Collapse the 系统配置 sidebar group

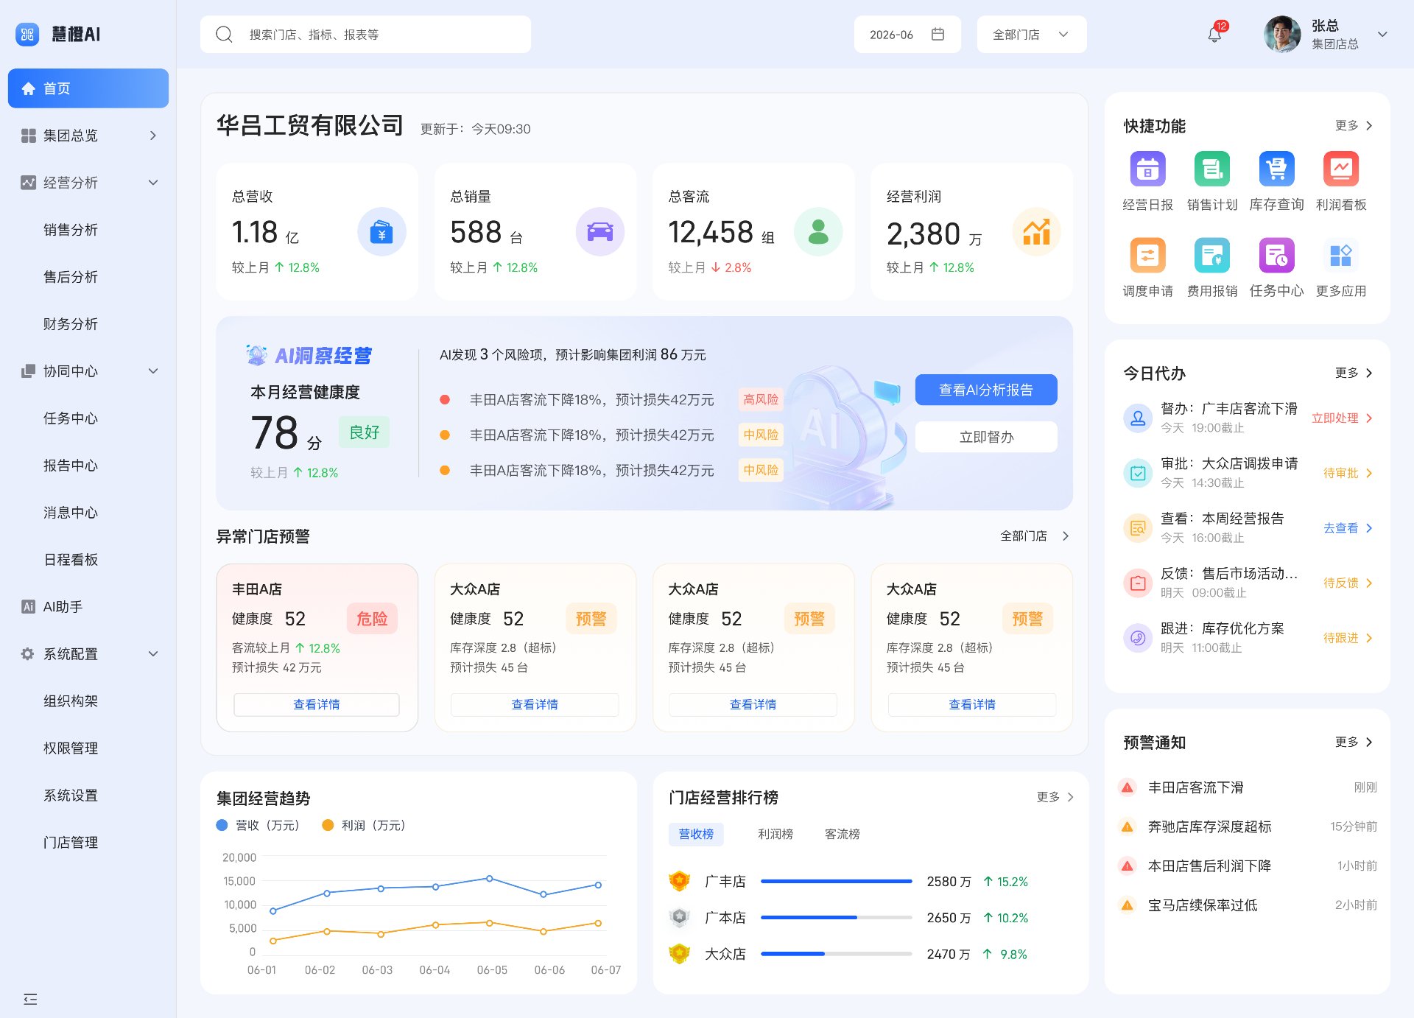(88, 654)
